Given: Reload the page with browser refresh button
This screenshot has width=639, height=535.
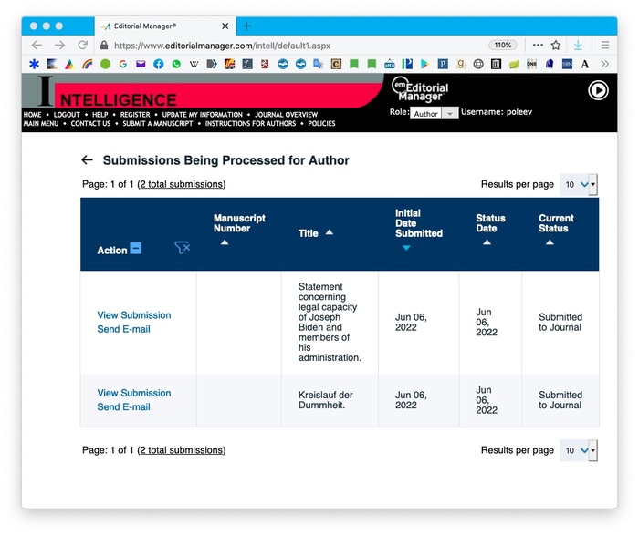Looking at the screenshot, I should pyautogui.click(x=82, y=45).
